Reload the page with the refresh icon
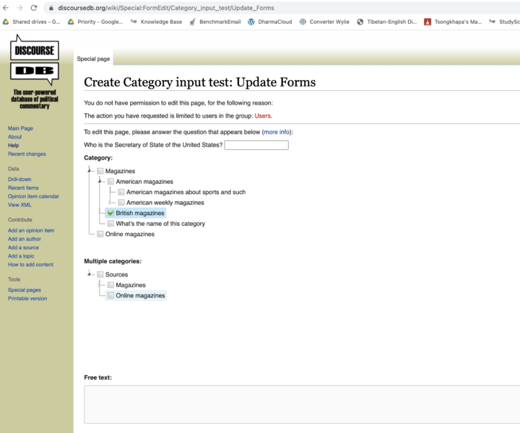The image size is (520, 433). 34,8
